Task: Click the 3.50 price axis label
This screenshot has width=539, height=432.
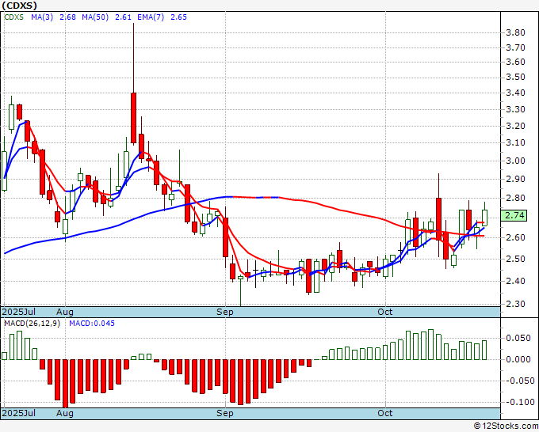Action: (516, 78)
